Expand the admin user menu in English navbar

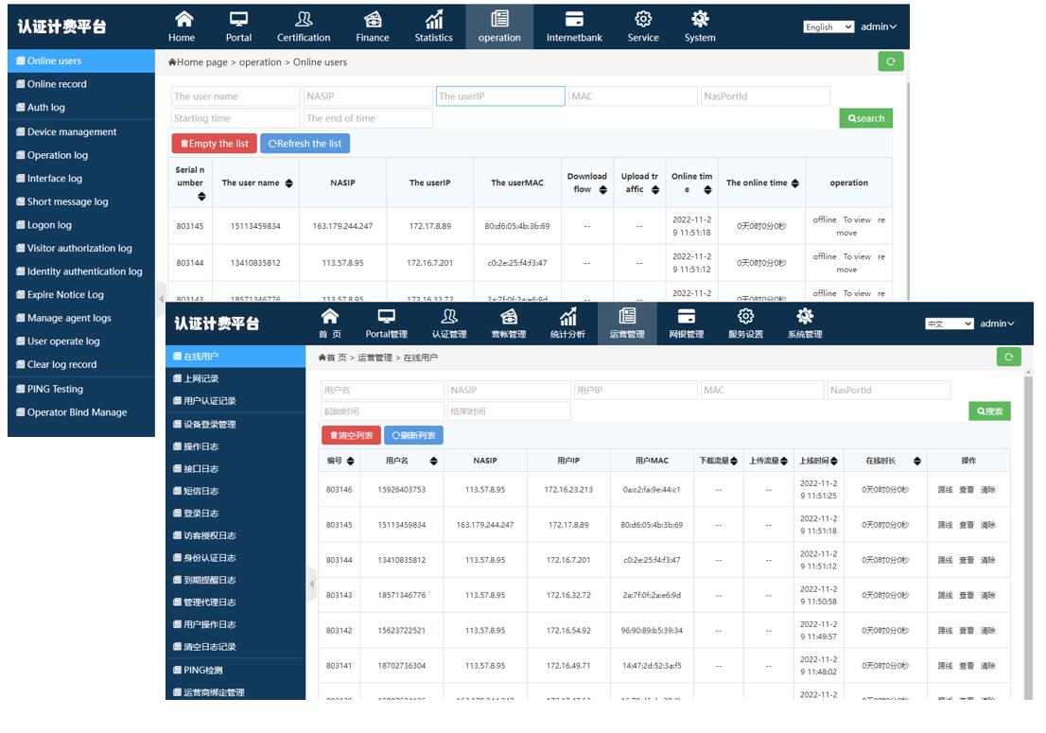[879, 27]
